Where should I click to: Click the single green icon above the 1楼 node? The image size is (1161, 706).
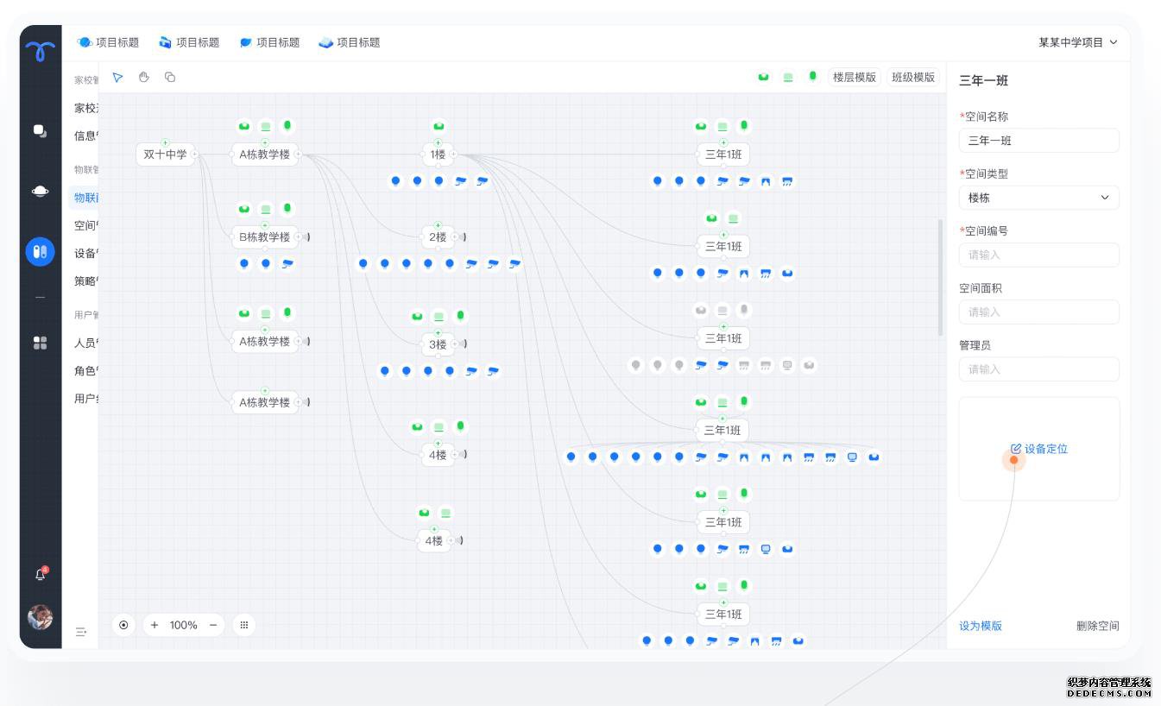[439, 127]
